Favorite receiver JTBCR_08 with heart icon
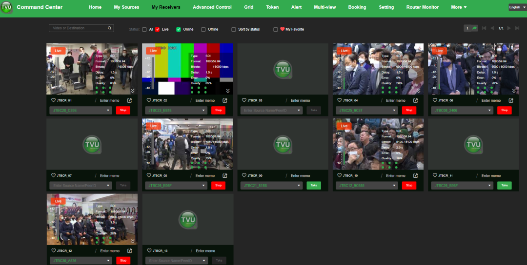This screenshot has height=265, width=527. (x=149, y=175)
